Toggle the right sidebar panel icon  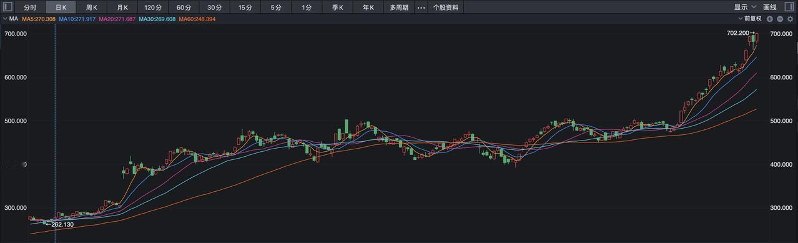tap(790, 7)
